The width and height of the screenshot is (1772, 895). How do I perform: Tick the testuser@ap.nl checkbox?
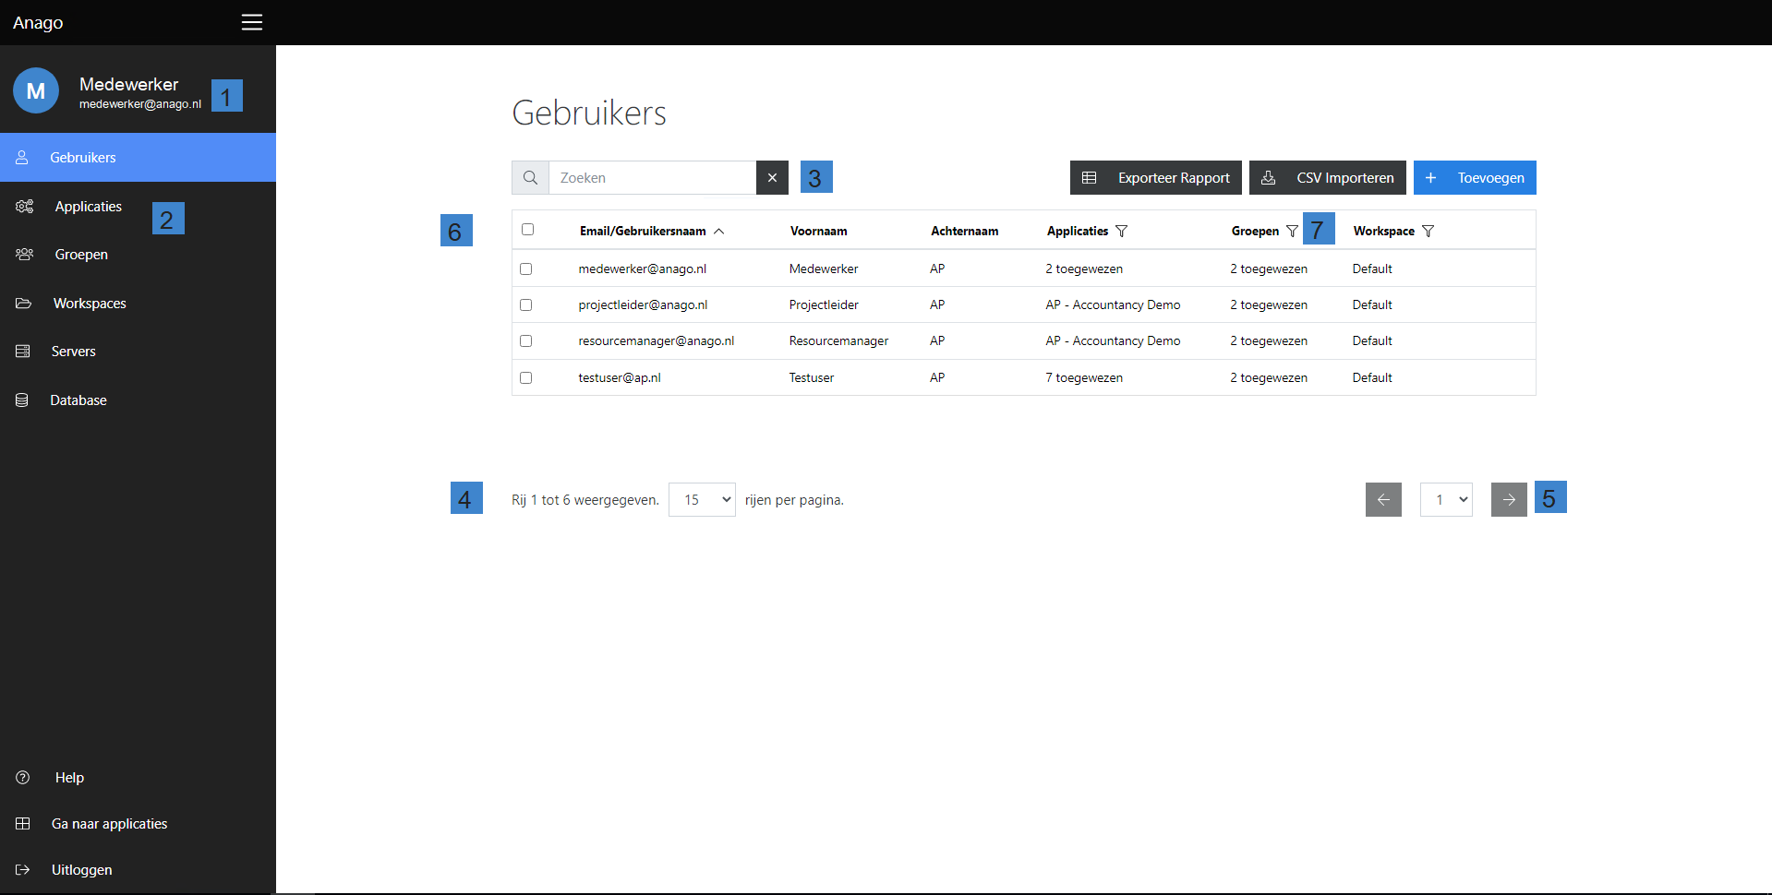(x=525, y=378)
